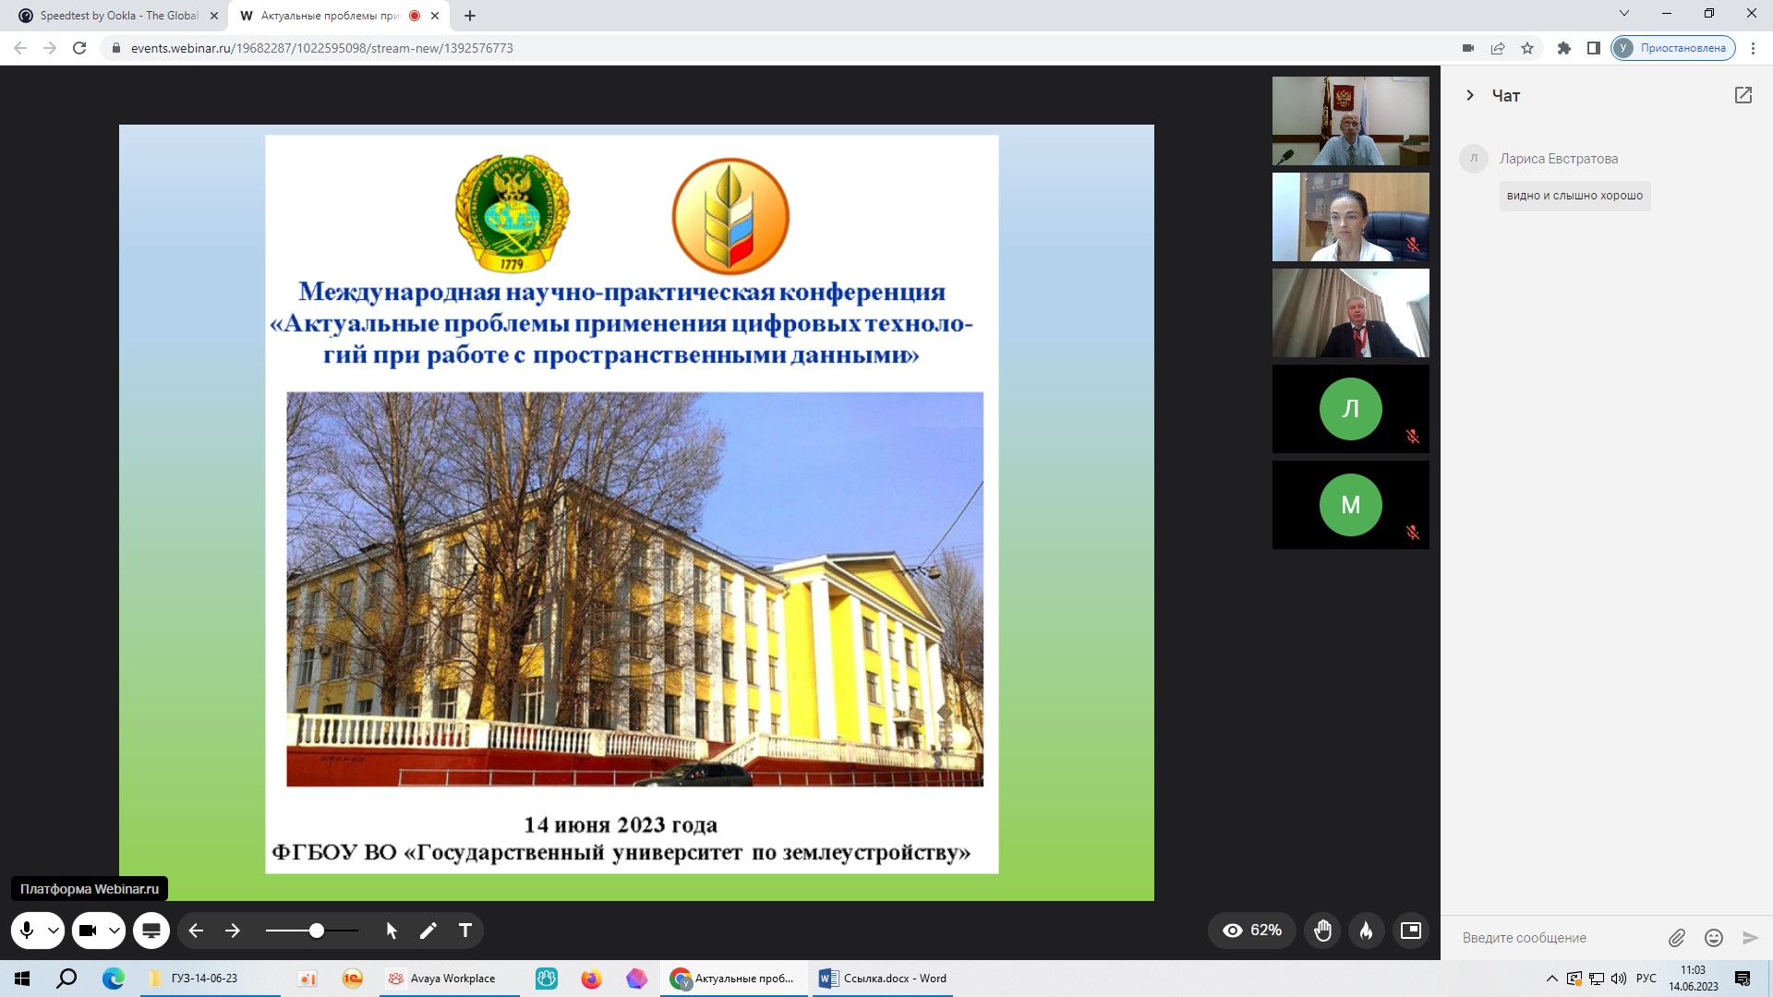The image size is (1773, 997).
Task: Select the pointer cursor tool
Action: 392,931
